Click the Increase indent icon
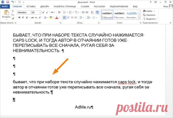The width and height of the screenshot is (173, 118). pos(87,12)
